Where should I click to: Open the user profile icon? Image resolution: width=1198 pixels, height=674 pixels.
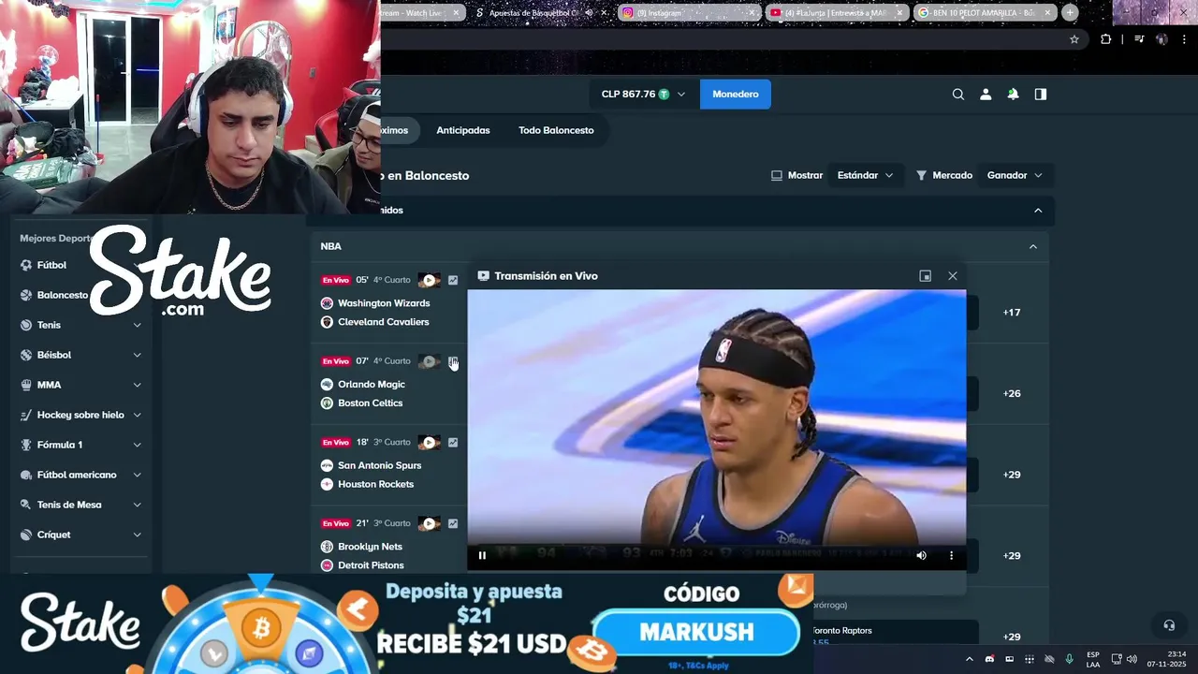point(986,95)
